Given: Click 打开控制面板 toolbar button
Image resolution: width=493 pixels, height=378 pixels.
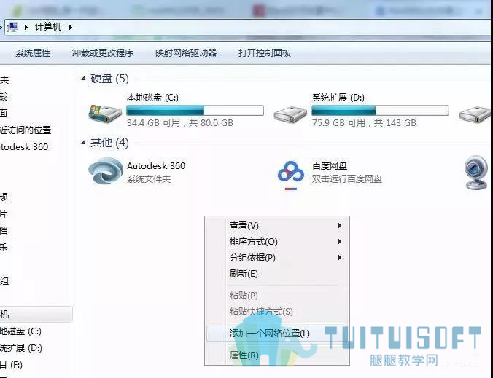Looking at the screenshot, I should click(x=265, y=52).
